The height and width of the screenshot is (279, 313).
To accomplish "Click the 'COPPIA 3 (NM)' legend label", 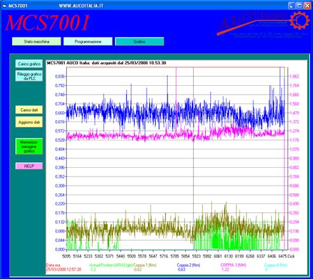I will click(x=233, y=265).
